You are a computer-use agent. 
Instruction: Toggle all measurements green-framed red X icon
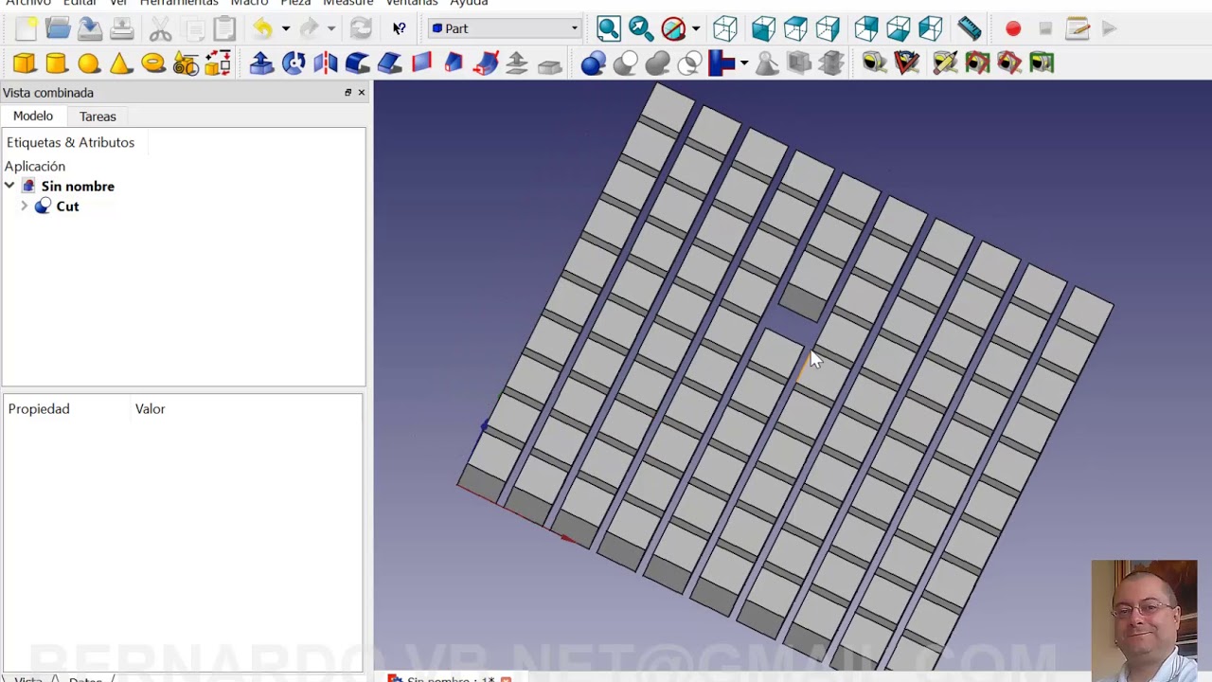coord(977,63)
